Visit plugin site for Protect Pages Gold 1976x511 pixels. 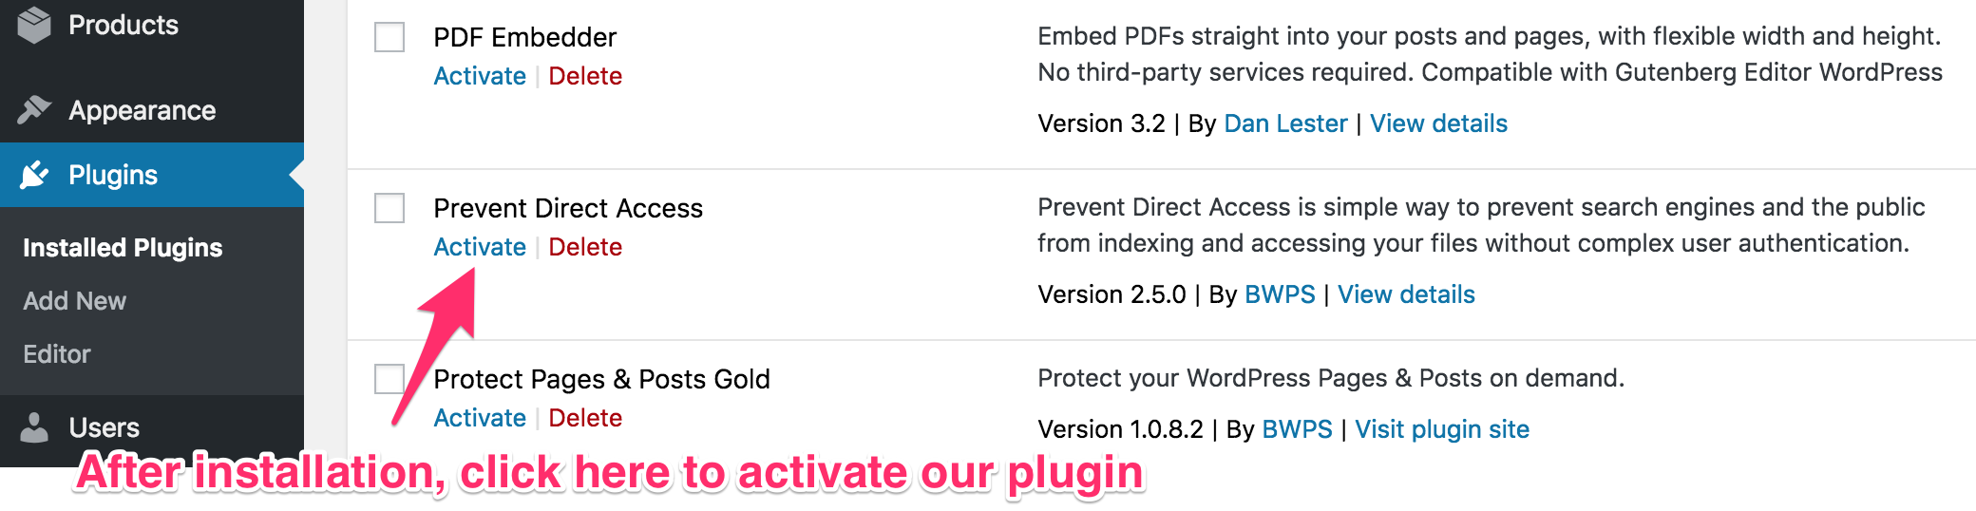point(1441,429)
